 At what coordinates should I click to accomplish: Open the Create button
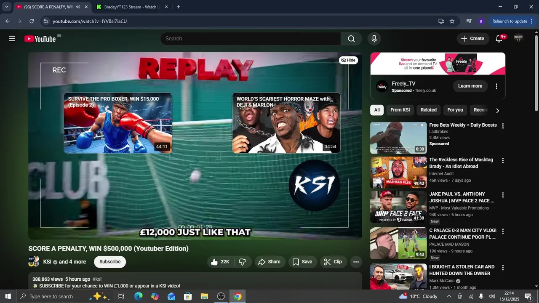pos(473,39)
